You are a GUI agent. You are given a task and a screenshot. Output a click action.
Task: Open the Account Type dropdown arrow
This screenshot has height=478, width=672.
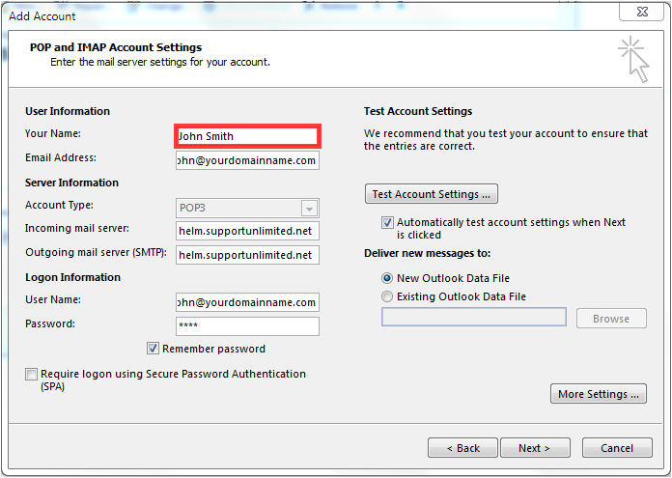309,209
